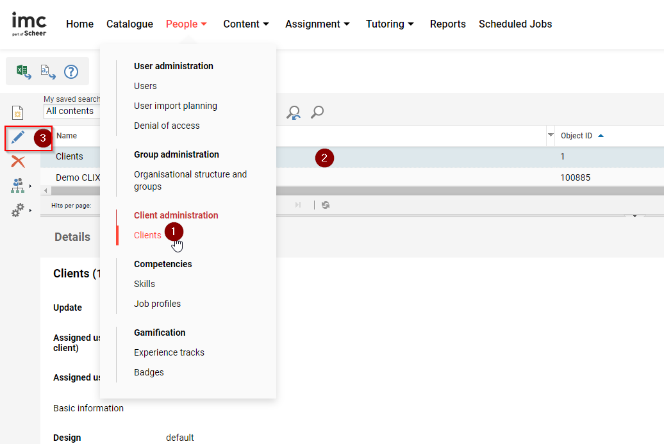Click the gears settings icon in sidebar

[18, 210]
